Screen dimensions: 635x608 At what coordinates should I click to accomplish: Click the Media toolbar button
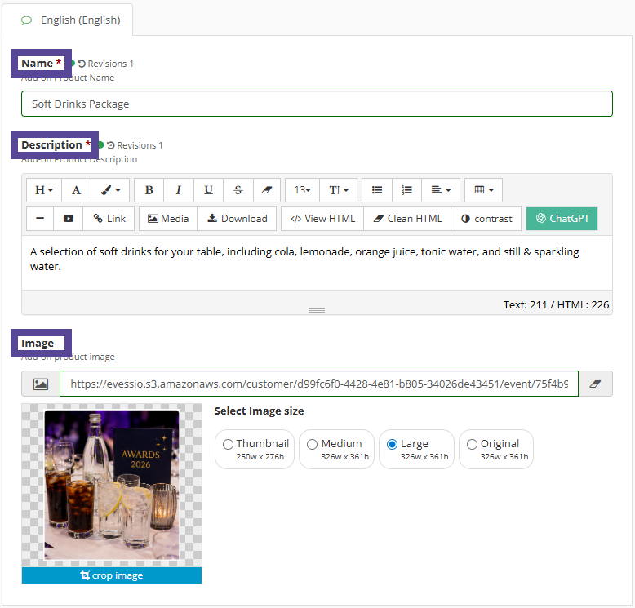[168, 219]
